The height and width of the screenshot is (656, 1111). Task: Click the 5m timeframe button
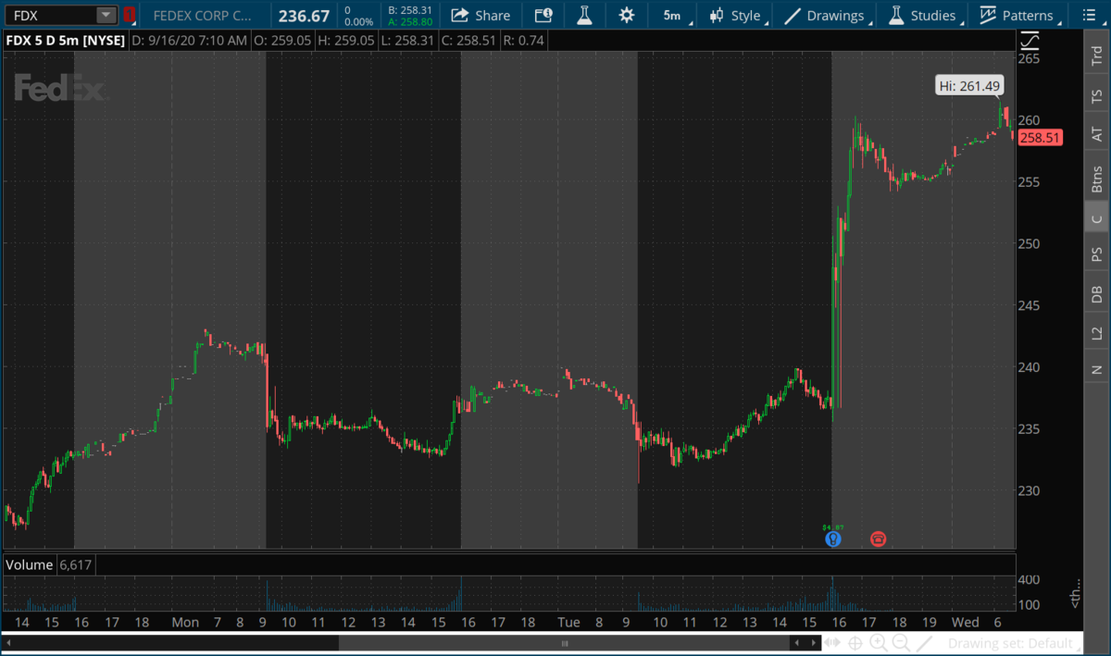[672, 16]
